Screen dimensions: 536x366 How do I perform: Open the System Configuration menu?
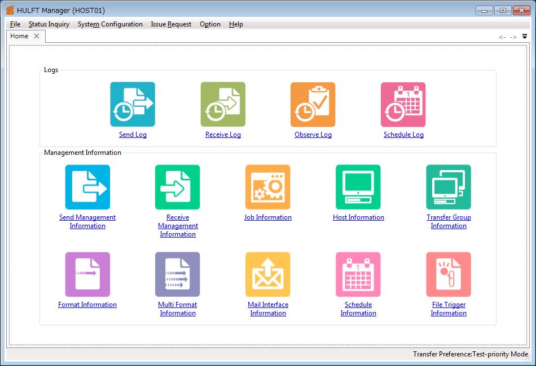point(110,24)
